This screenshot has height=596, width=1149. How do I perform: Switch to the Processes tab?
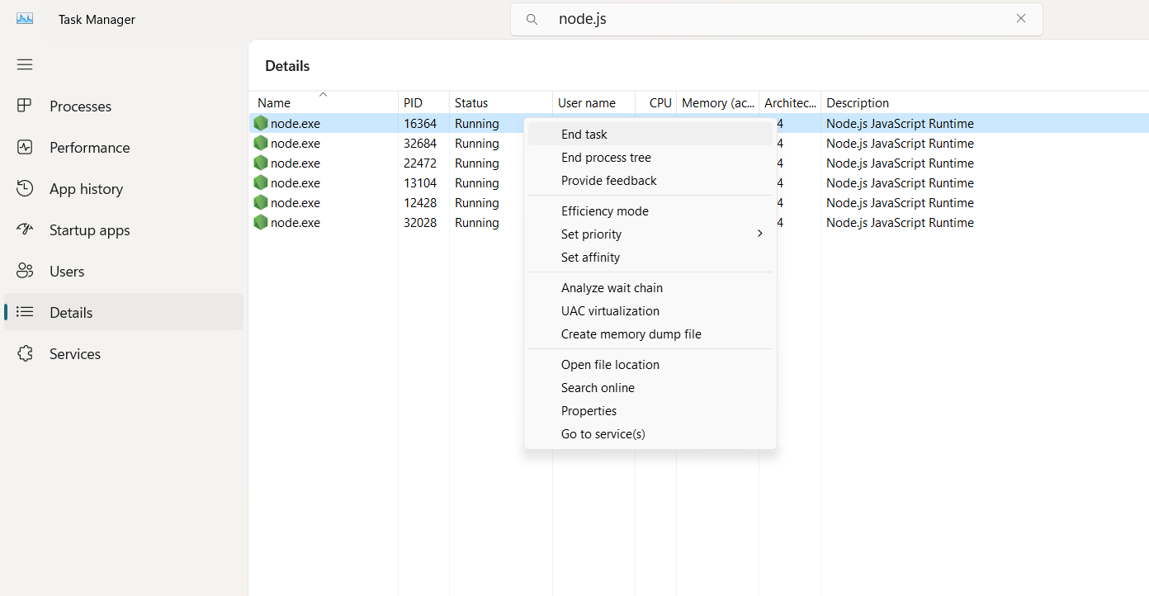pyautogui.click(x=124, y=106)
